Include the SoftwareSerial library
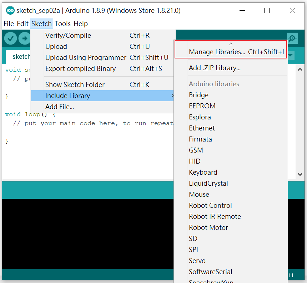The height and width of the screenshot is (283, 307). [211, 272]
